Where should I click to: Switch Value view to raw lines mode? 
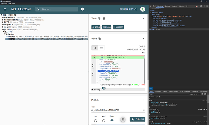(101, 48)
